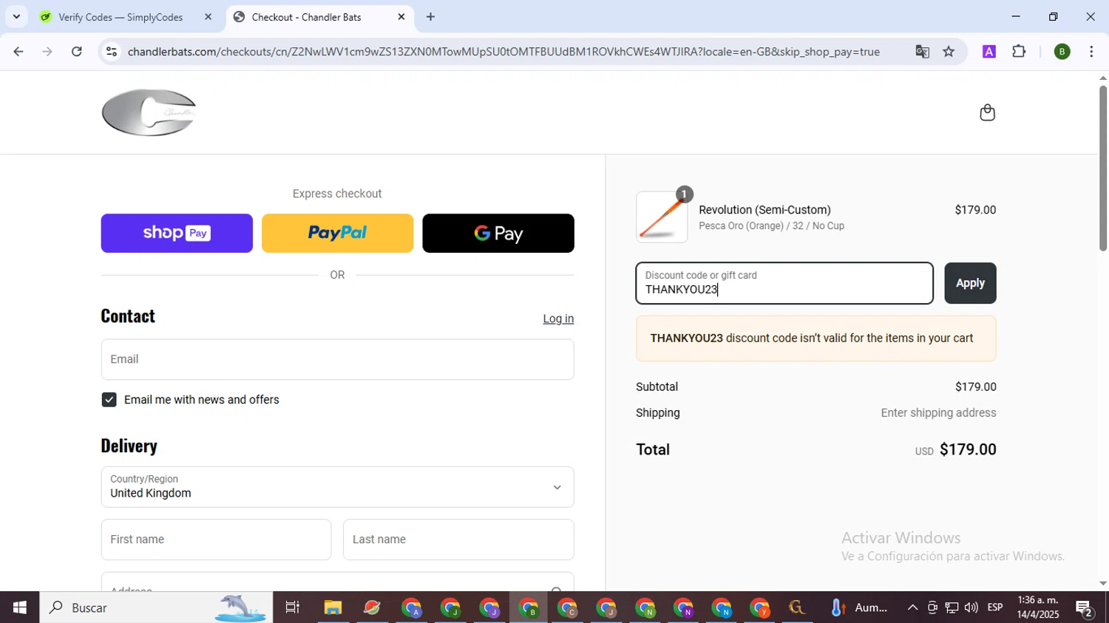The image size is (1109, 623).
Task: Open the Windows Start menu
Action: (19, 607)
